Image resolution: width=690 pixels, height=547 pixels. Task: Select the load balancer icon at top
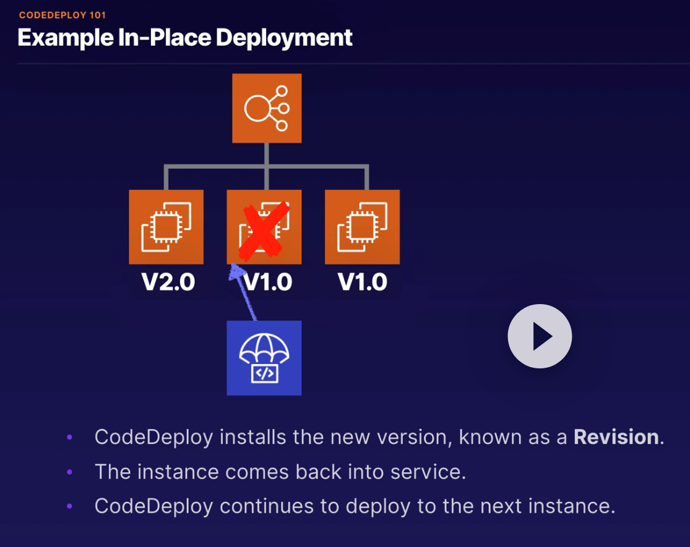(x=267, y=108)
